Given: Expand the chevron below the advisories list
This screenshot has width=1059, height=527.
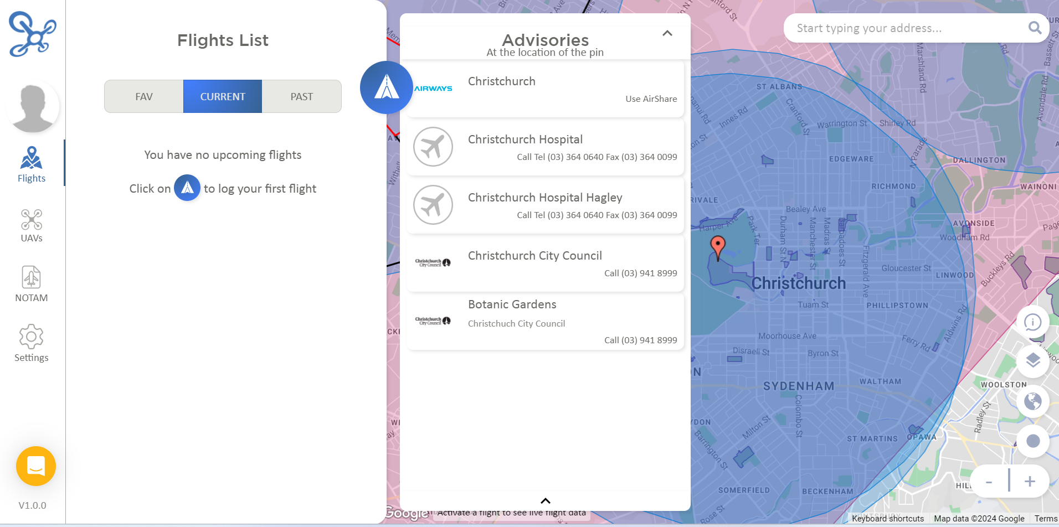Looking at the screenshot, I should (545, 500).
